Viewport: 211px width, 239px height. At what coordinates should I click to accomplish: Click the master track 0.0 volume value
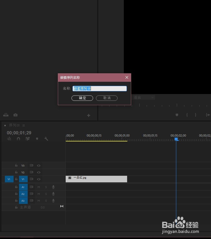(43, 207)
